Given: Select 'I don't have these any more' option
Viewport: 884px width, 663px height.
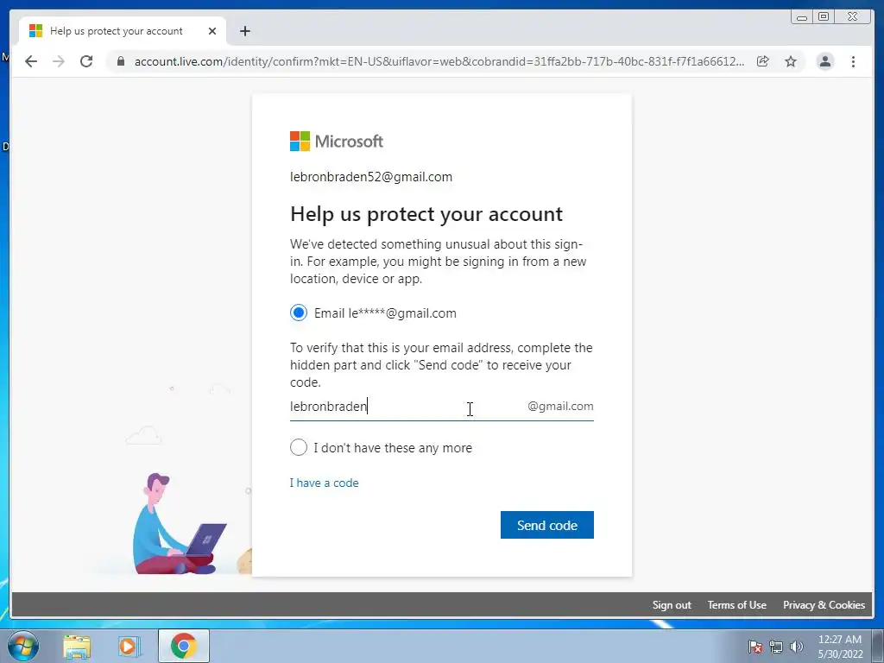Looking at the screenshot, I should [x=299, y=448].
